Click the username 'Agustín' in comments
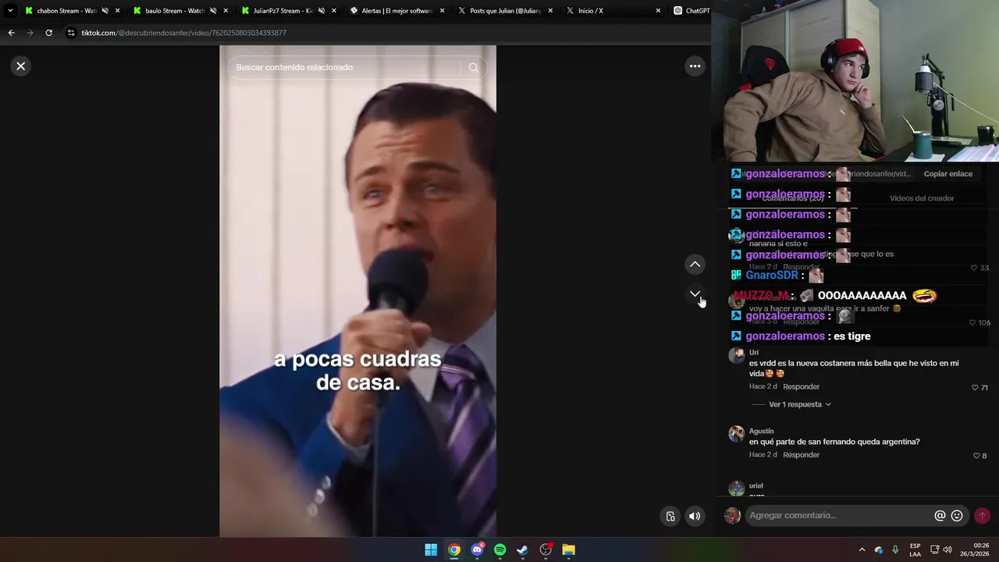 [x=761, y=431]
